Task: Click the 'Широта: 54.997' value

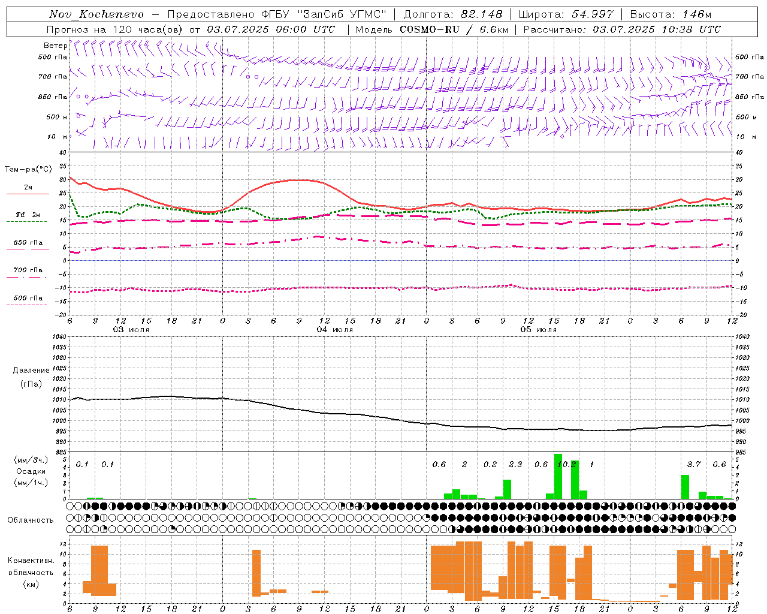Action: tap(566, 14)
